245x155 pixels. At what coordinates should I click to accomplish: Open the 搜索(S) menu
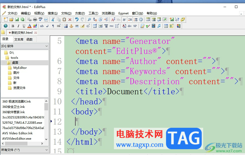tap(53, 13)
